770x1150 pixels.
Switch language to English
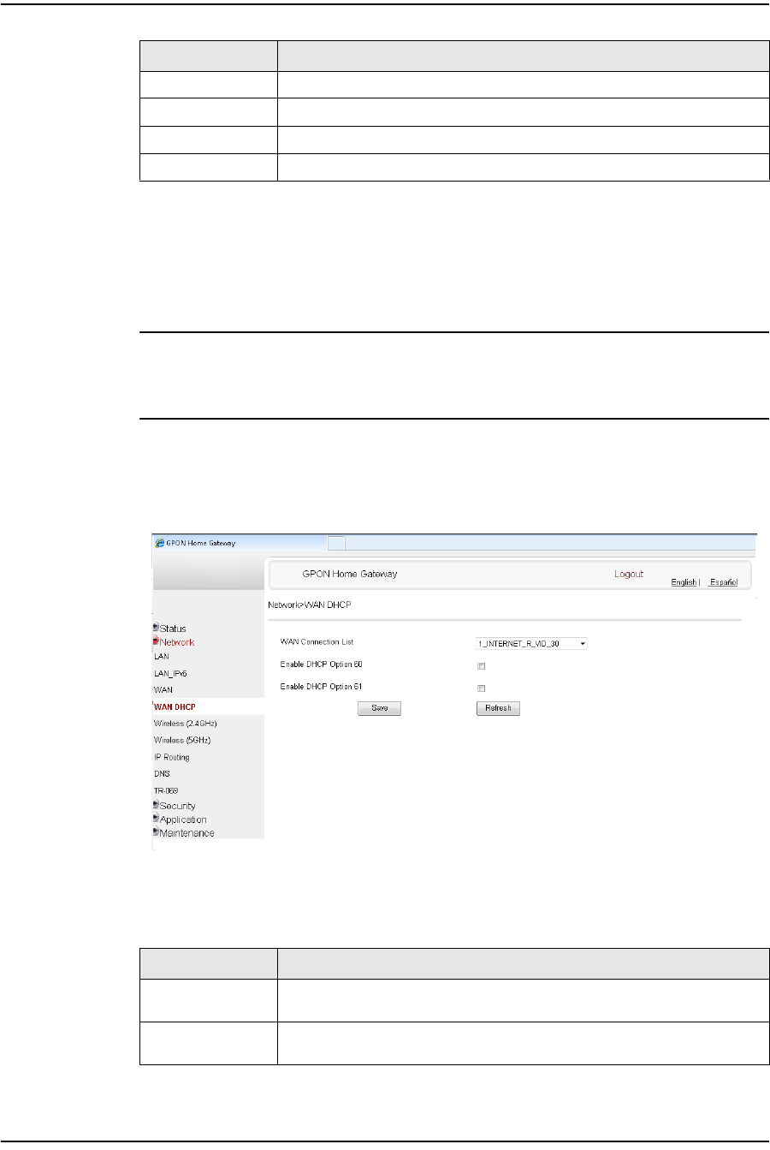(x=684, y=582)
